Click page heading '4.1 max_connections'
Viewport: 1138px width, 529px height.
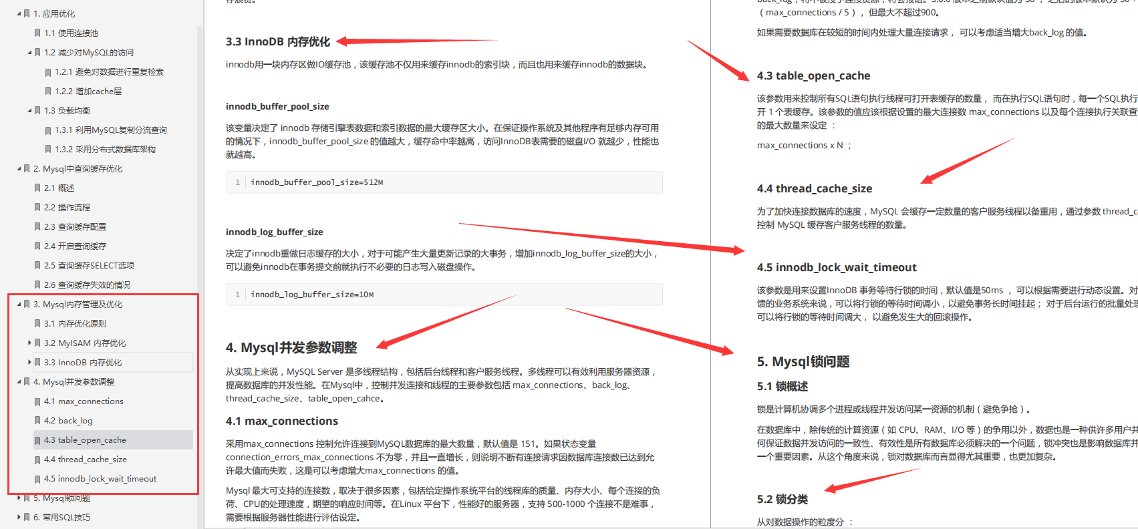pyautogui.click(x=282, y=421)
